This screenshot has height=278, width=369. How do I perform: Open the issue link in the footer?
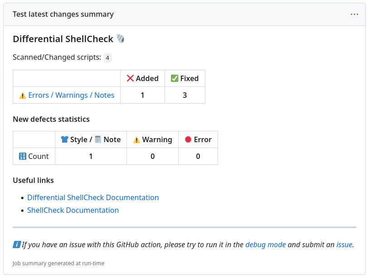click(x=344, y=244)
